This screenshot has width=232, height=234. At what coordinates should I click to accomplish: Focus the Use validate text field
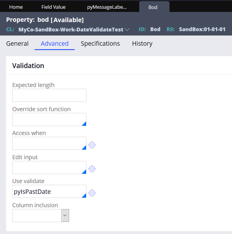(47, 192)
